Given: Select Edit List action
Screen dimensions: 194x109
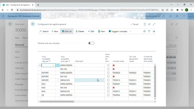Looking at the screenshot, I should [67, 31].
